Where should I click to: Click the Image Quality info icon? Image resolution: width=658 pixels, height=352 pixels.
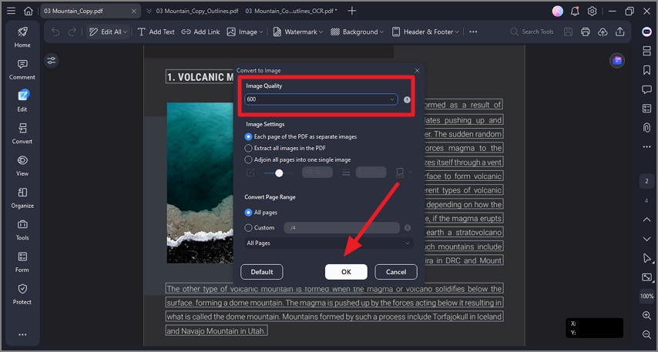coord(407,100)
